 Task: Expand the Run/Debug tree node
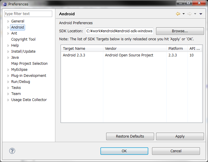(x=8, y=82)
